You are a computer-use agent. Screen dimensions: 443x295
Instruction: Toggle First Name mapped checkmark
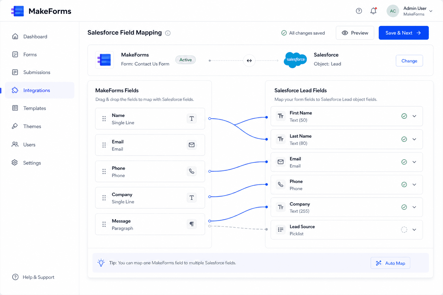click(x=404, y=116)
